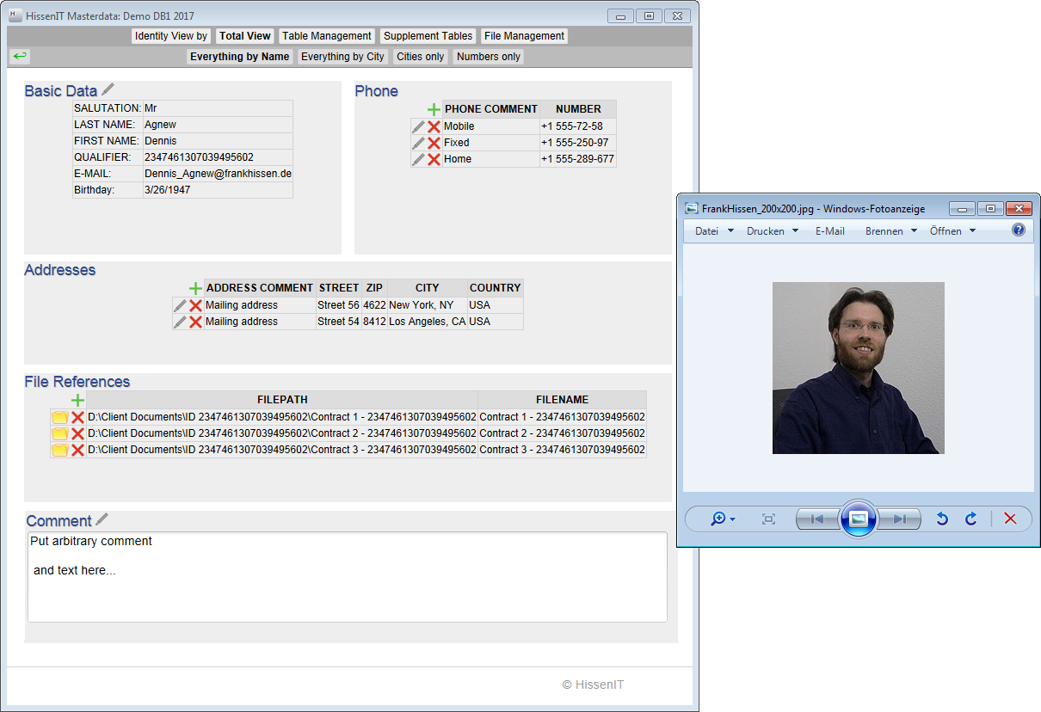Choose Everything by City view
Viewport: 1041px width, 712px height.
tap(342, 57)
